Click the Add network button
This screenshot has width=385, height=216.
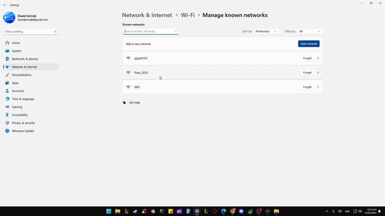tap(309, 44)
